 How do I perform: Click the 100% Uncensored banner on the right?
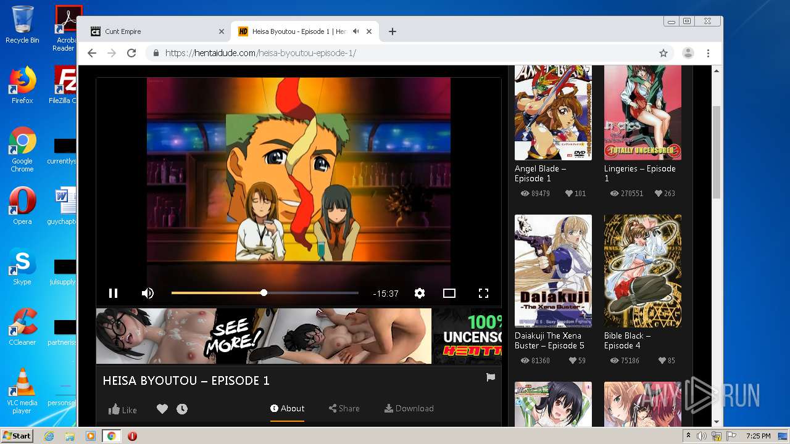[467, 336]
